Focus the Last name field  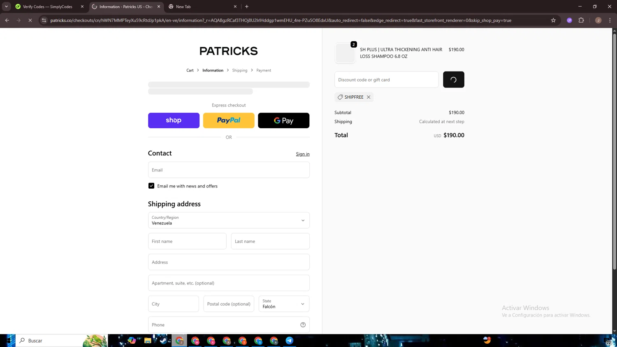click(x=270, y=241)
